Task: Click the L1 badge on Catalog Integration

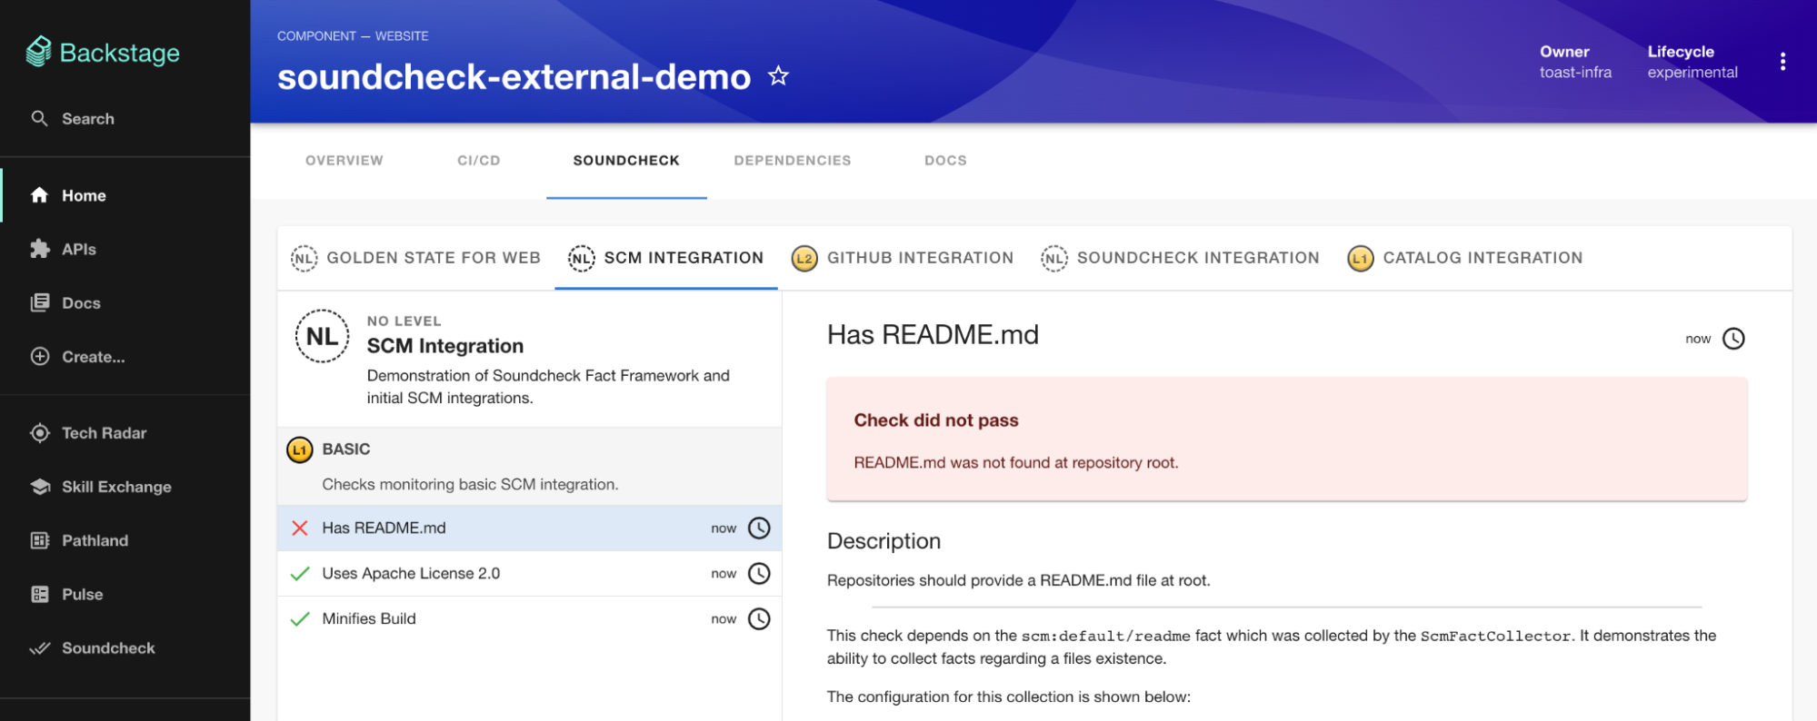Action: pyautogui.click(x=1360, y=259)
